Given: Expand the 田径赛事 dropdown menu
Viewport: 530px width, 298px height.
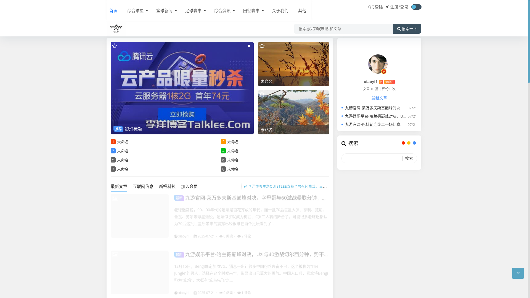Looking at the screenshot, I should tap(253, 11).
